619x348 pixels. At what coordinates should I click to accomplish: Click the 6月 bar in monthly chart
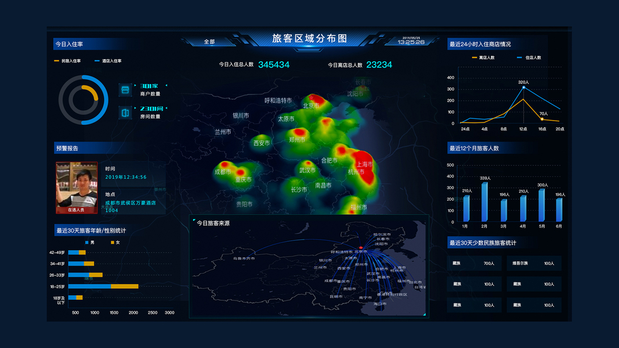(559, 210)
